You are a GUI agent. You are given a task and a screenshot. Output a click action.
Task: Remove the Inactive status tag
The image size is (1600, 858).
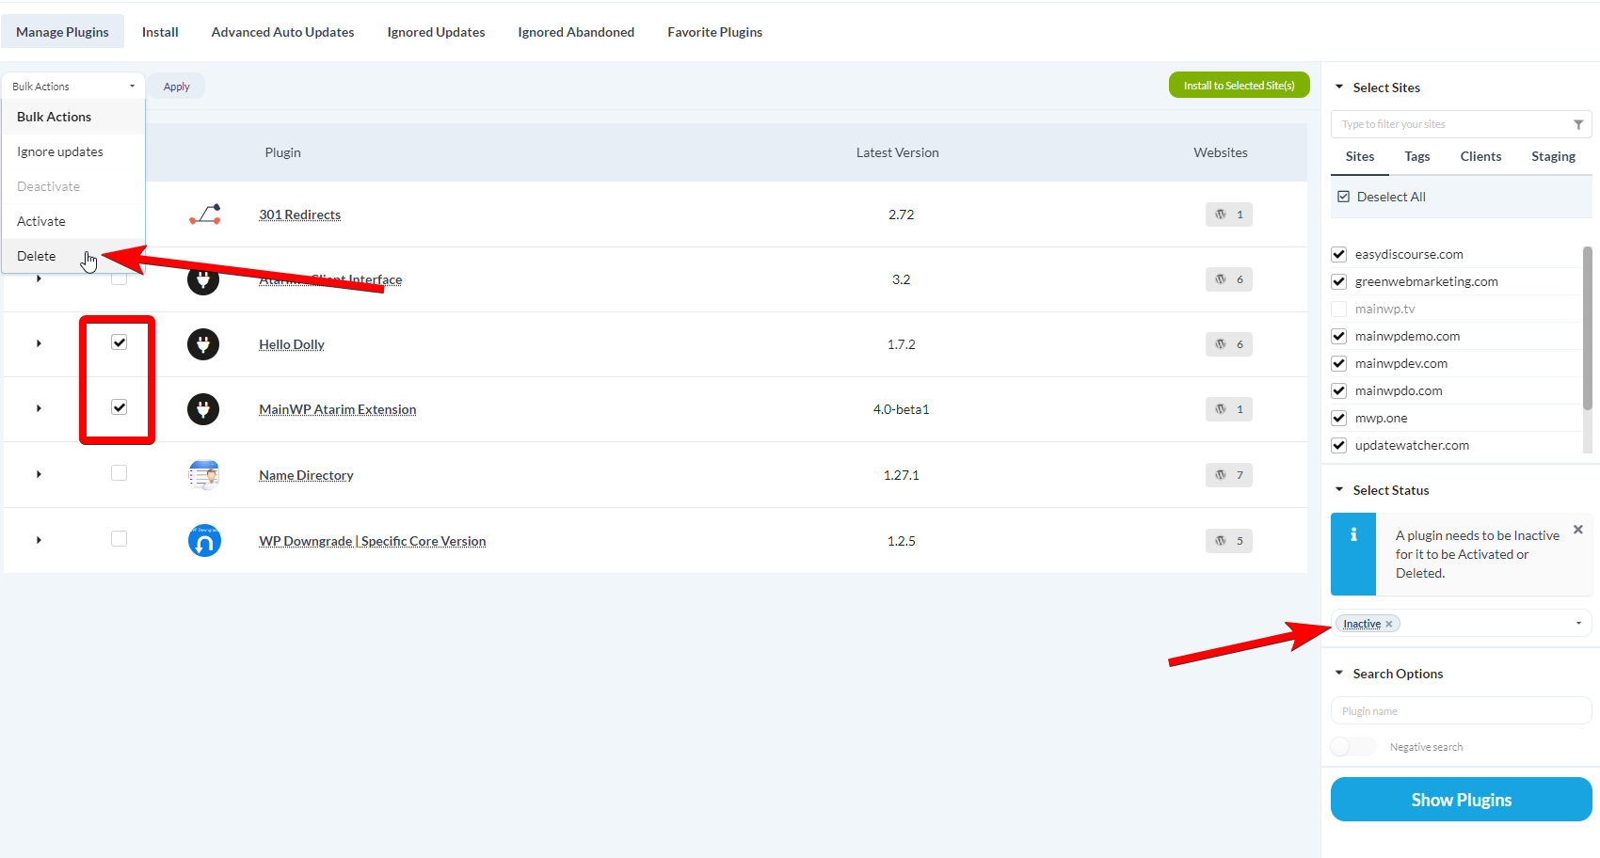point(1388,623)
